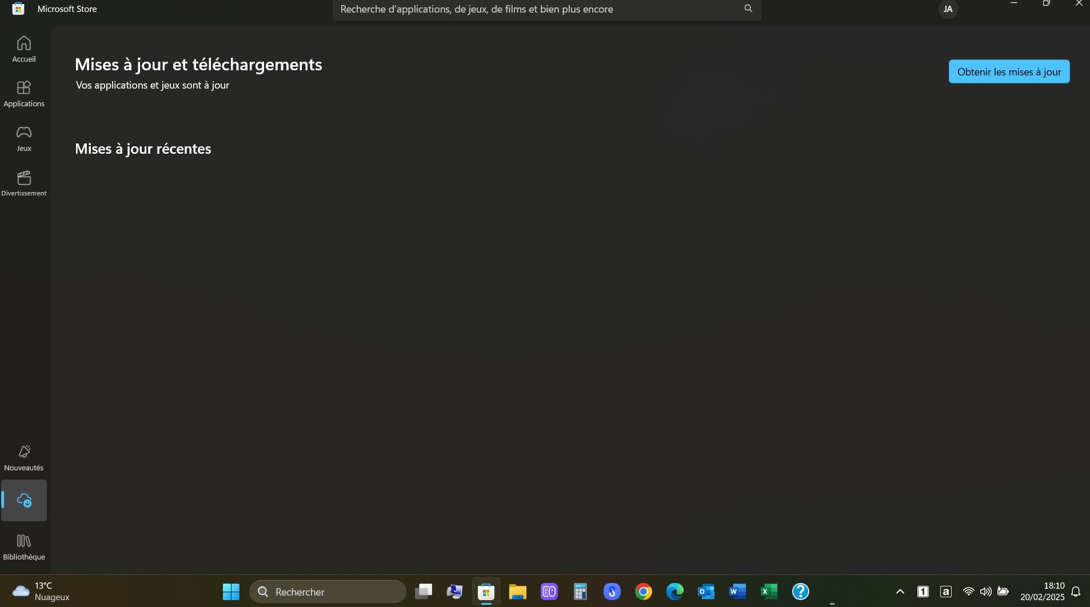This screenshot has height=607, width=1090.
Task: Open Microsoft Word from the taskbar
Action: pyautogui.click(x=738, y=592)
